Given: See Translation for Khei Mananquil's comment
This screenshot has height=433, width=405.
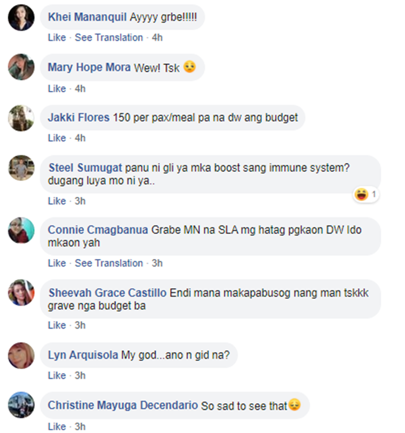Looking at the screenshot, I should coord(109,37).
